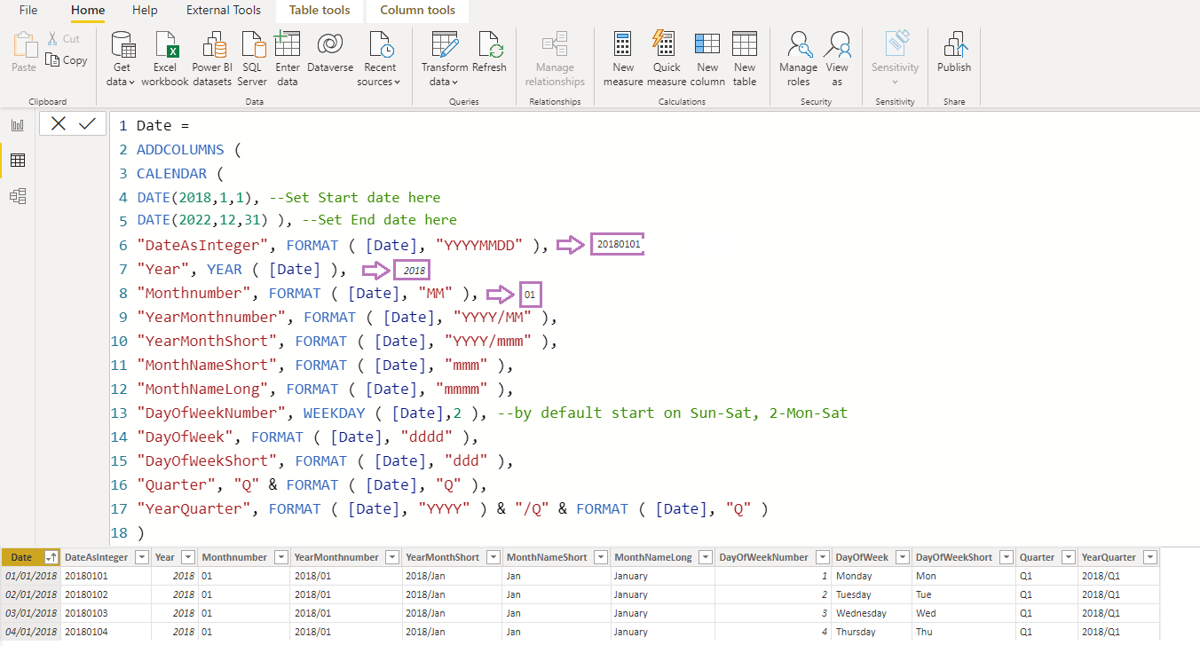Open DayOfWeekShort column filter dropdown
Viewport: 1200px width, 653px height.
pos(1006,557)
